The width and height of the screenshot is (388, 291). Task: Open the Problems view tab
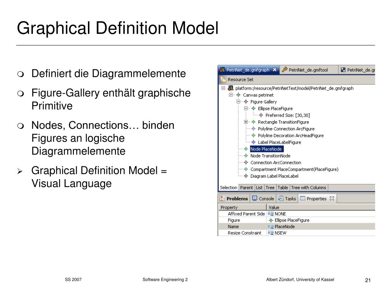[x=234, y=199]
